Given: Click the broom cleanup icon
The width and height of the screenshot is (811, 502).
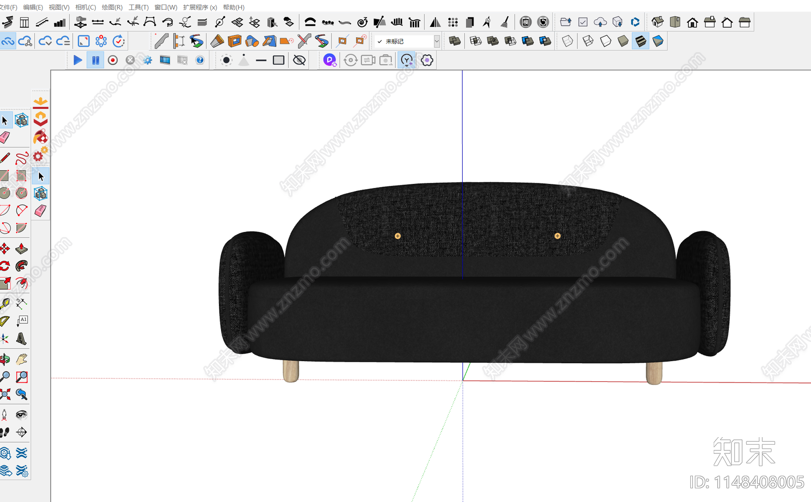Looking at the screenshot, I should [x=505, y=22].
